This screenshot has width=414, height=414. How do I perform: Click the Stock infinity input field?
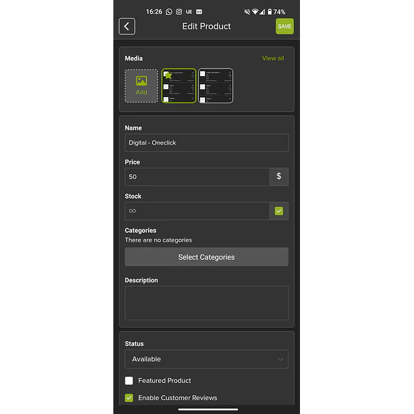point(197,210)
